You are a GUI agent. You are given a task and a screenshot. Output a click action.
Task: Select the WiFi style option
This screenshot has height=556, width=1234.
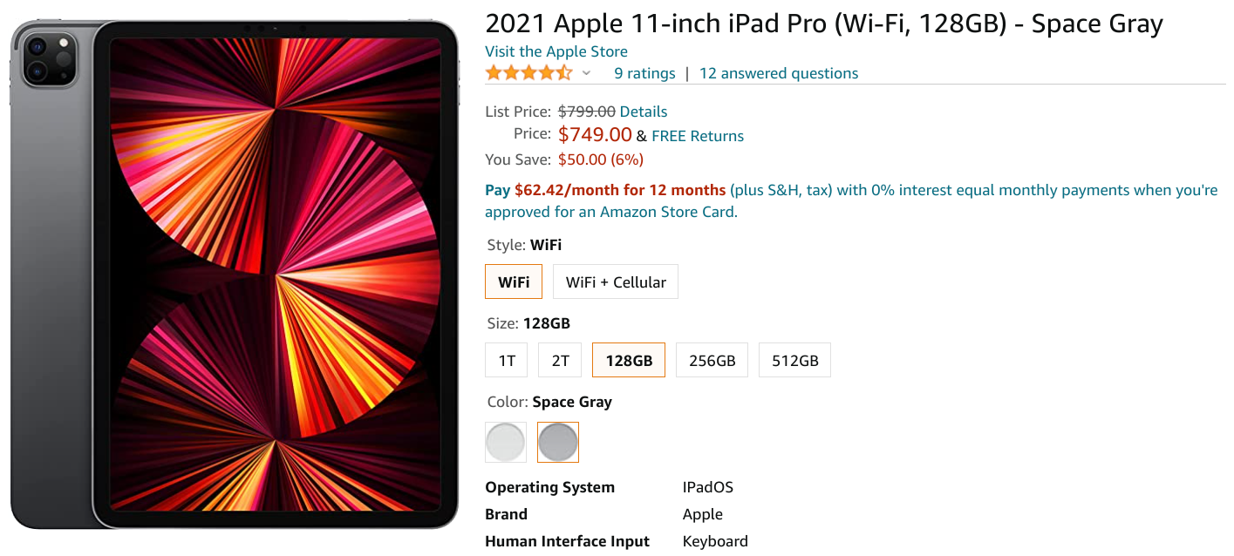pos(513,281)
